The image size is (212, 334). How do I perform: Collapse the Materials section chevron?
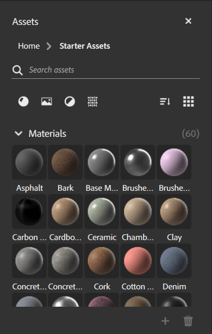pos(19,133)
